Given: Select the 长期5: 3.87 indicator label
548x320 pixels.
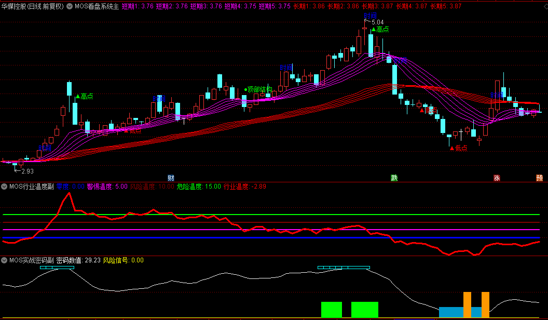Looking at the screenshot, I should click(x=446, y=6).
